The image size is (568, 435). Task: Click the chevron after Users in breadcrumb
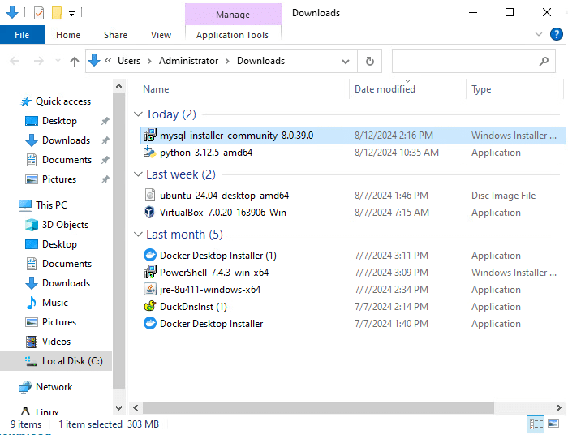pos(149,61)
